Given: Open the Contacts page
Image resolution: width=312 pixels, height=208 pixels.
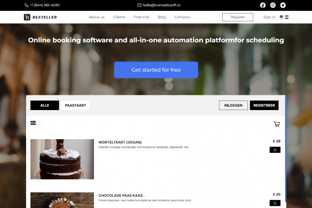Looking at the screenshot, I should pyautogui.click(x=182, y=17).
